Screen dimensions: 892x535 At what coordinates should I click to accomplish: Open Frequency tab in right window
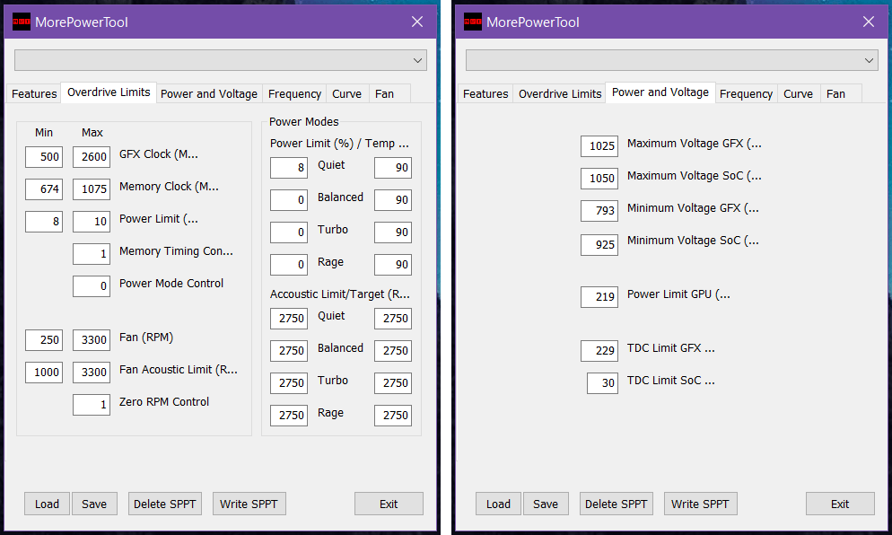(x=746, y=93)
